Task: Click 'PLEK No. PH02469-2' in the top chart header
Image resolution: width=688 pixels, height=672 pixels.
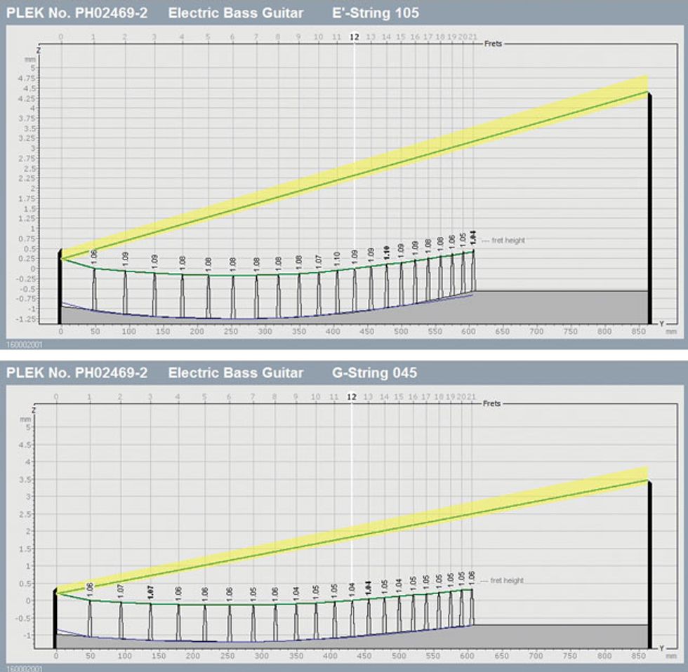Action: [77, 13]
